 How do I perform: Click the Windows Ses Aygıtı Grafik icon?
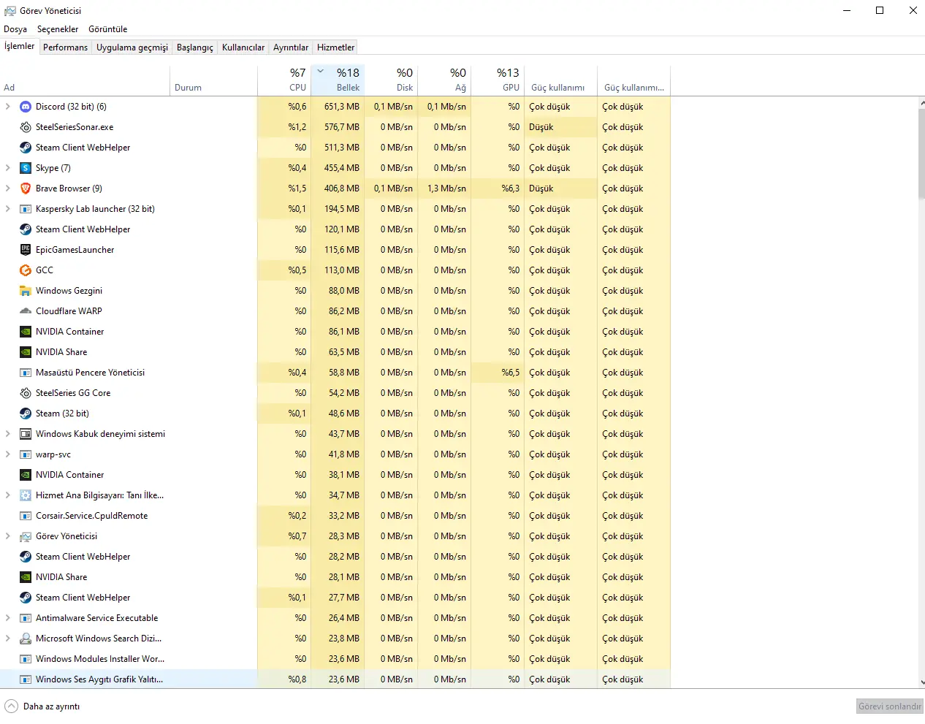pos(26,679)
